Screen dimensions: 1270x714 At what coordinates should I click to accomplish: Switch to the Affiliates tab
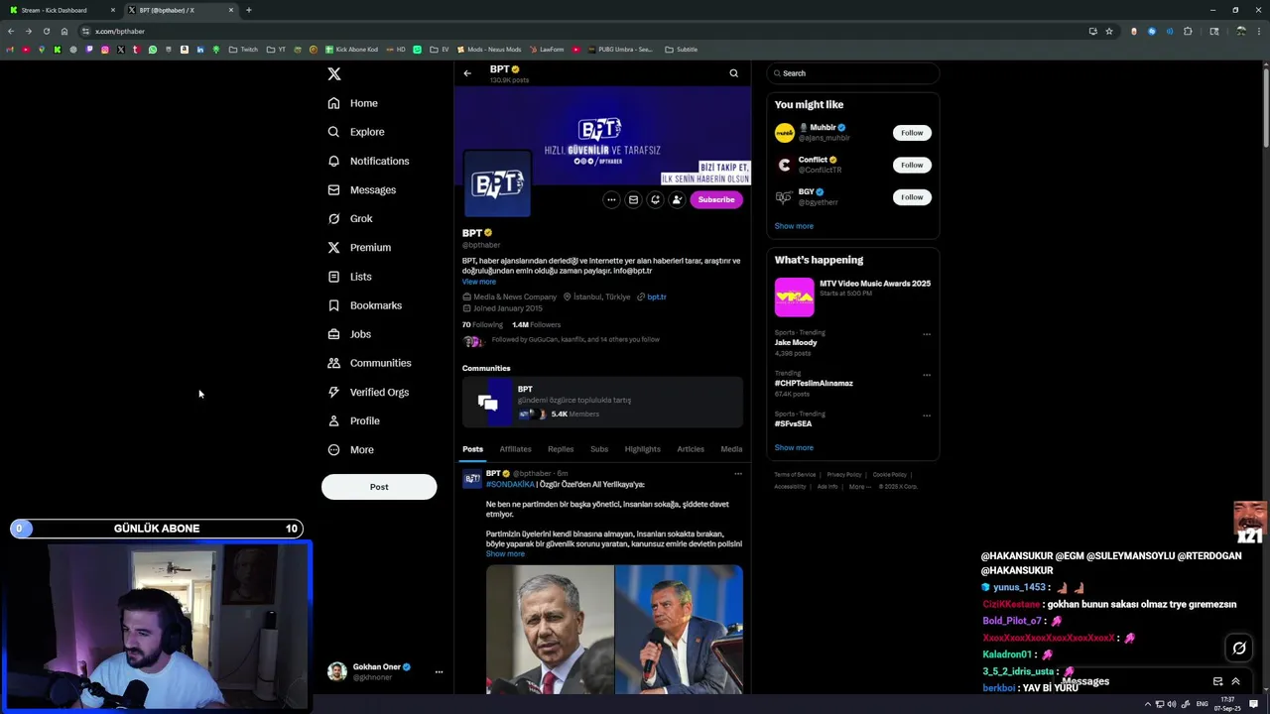(515, 449)
